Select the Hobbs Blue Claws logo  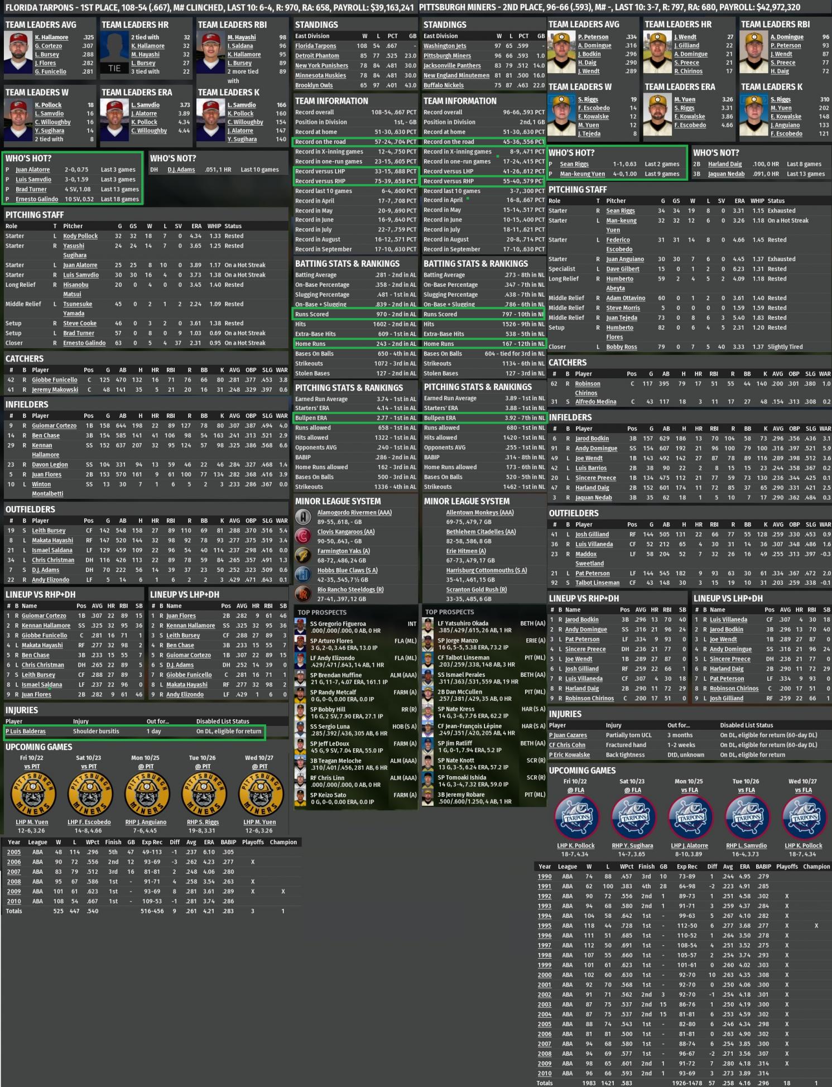[x=303, y=575]
